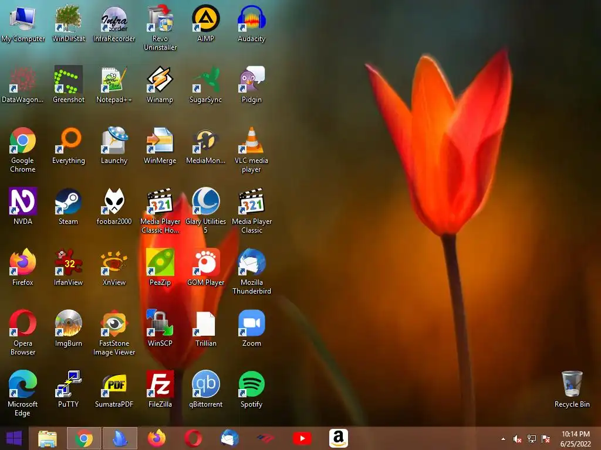Select the XnView desktop icon
Screen dimensions: 601x450
click(114, 267)
